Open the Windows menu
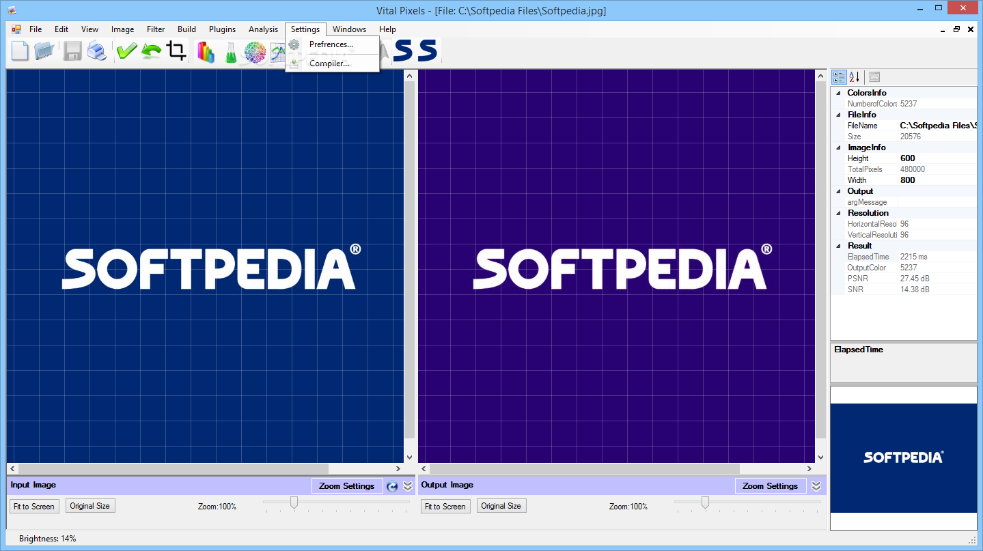The width and height of the screenshot is (983, 551). coord(349,29)
